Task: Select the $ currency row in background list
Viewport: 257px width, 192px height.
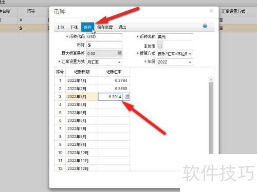Action: [25, 28]
